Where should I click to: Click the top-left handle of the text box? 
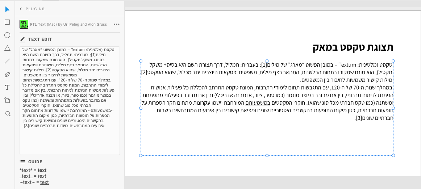click(x=141, y=61)
